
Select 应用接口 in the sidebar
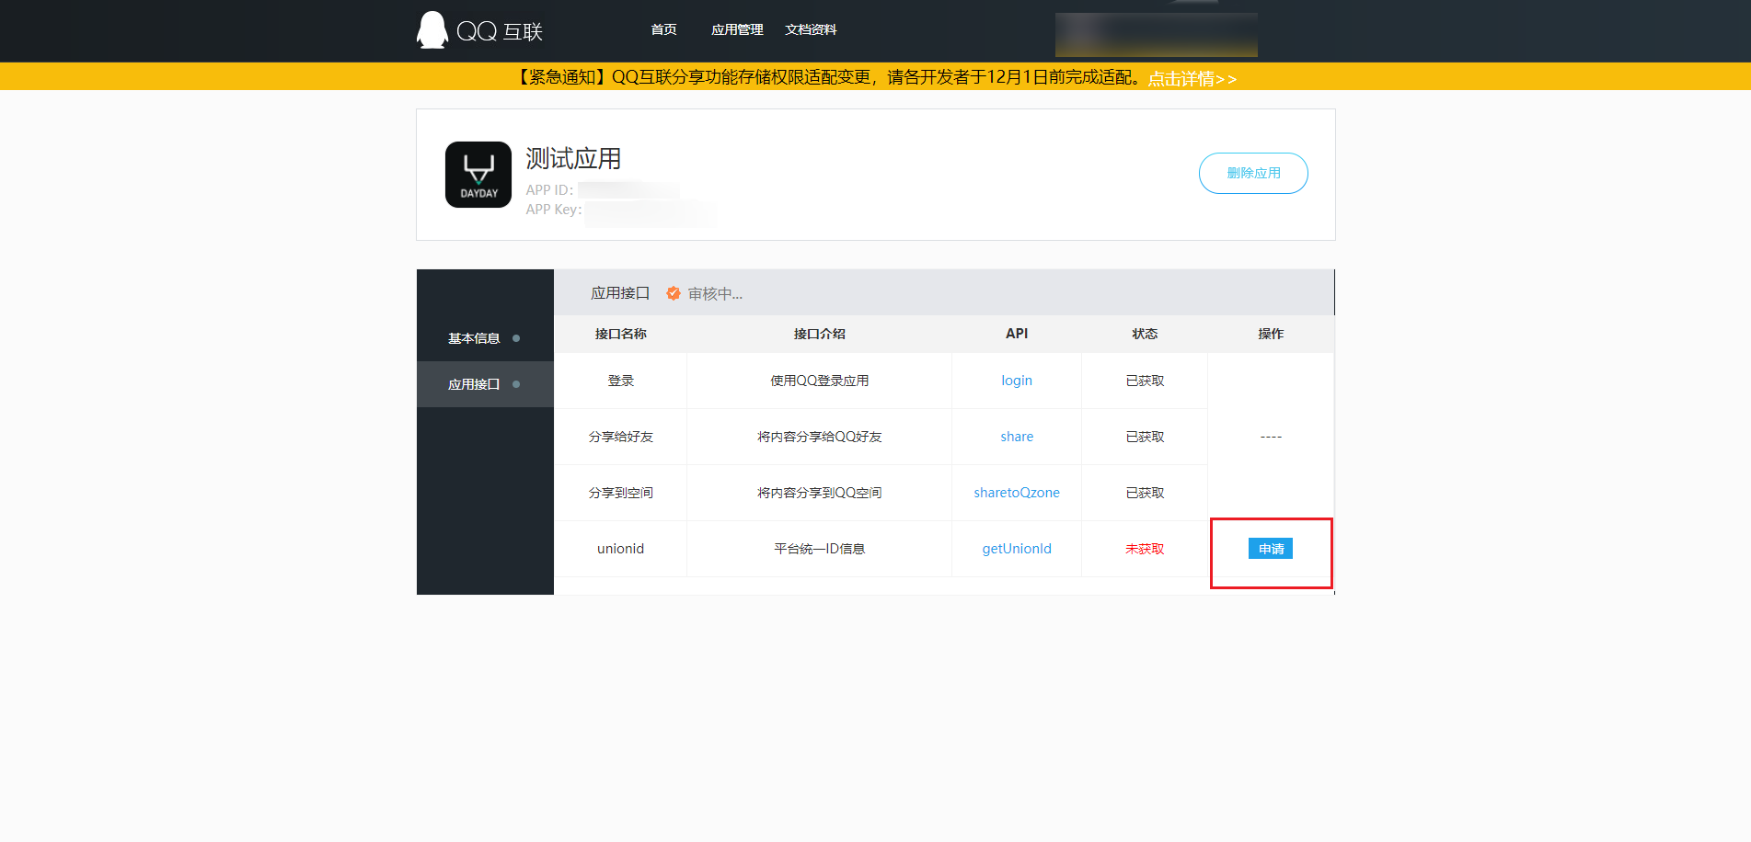tap(485, 384)
